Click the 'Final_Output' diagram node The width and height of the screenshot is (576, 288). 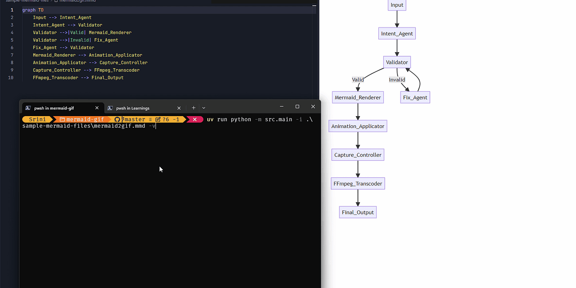click(x=358, y=212)
